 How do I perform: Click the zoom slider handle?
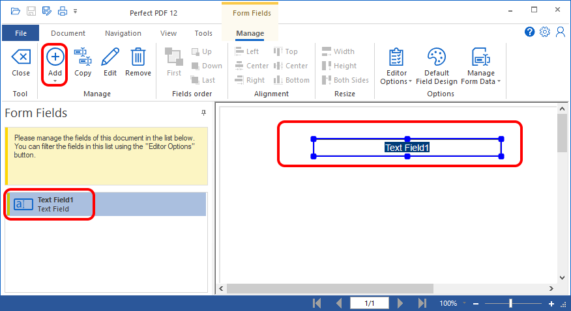coord(510,303)
